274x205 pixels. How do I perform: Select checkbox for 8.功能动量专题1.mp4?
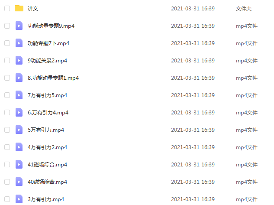[x=7, y=78]
